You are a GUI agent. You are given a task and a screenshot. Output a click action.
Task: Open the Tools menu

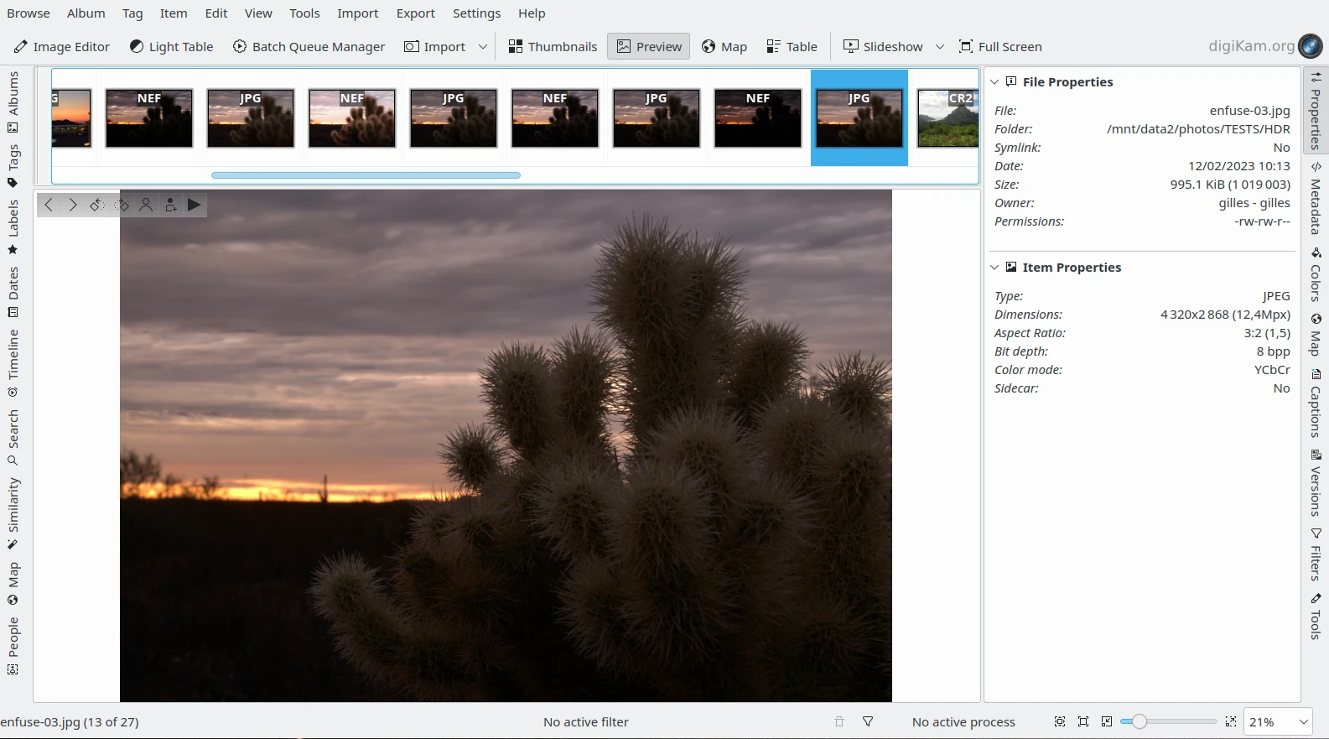(304, 13)
